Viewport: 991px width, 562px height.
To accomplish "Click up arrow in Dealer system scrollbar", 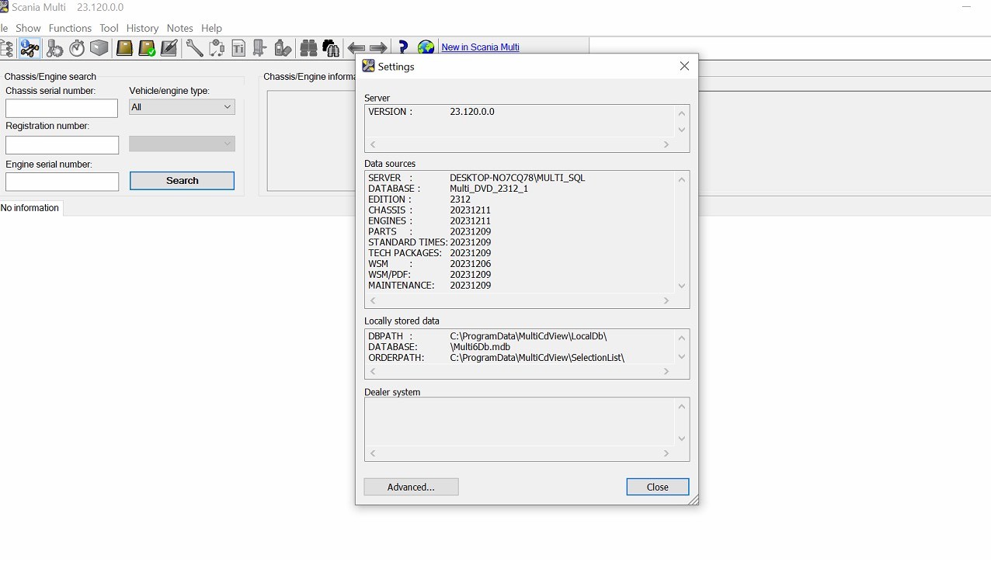I will pyautogui.click(x=681, y=406).
